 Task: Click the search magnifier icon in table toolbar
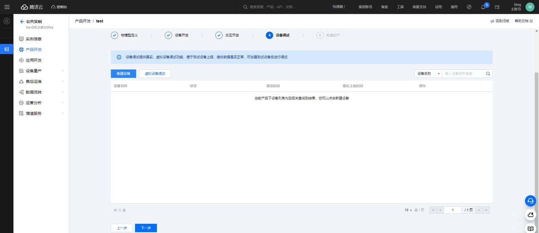(x=488, y=74)
